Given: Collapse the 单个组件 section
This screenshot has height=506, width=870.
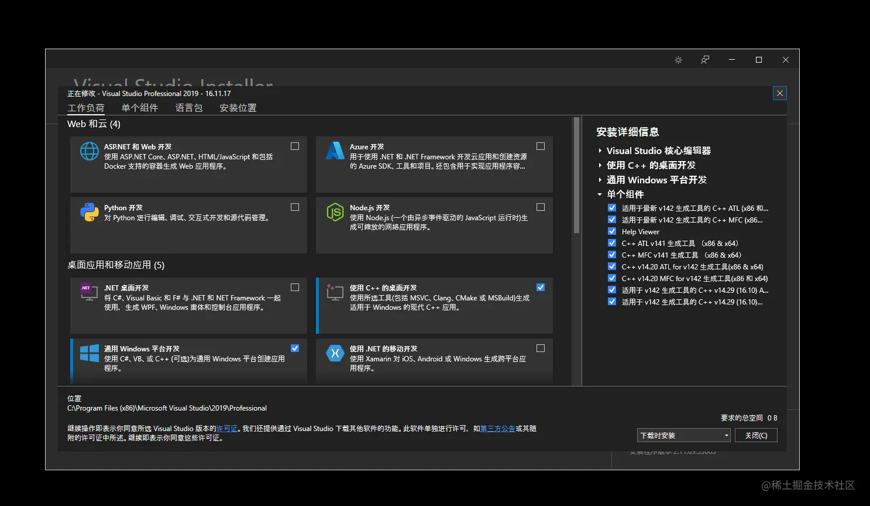Looking at the screenshot, I should coord(600,194).
